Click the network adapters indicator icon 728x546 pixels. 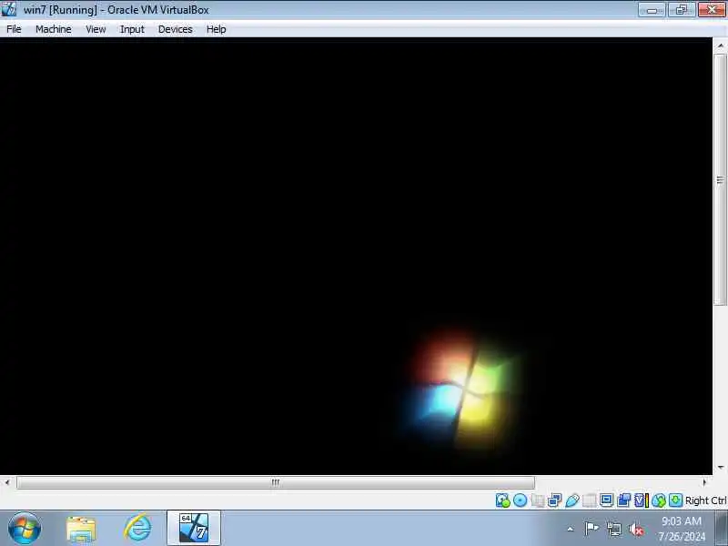point(555,500)
